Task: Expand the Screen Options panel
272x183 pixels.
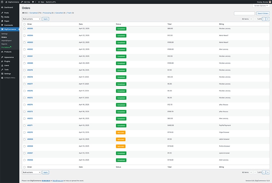Action: click(x=261, y=6)
